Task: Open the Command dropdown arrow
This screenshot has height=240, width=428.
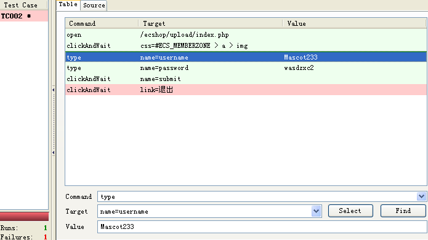Action: click(x=421, y=196)
